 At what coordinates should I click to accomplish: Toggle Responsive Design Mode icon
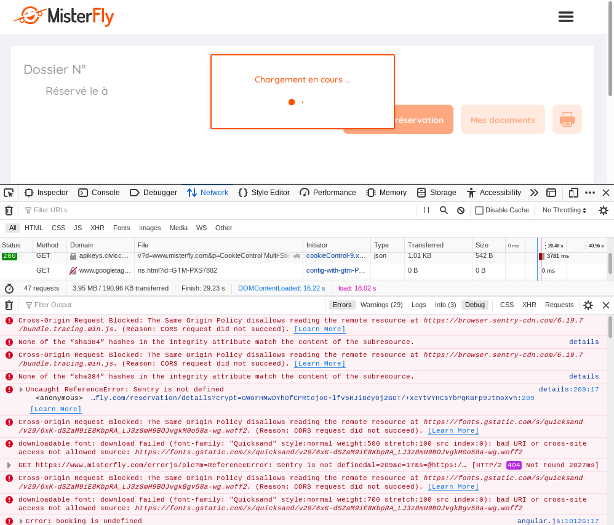pos(573,193)
